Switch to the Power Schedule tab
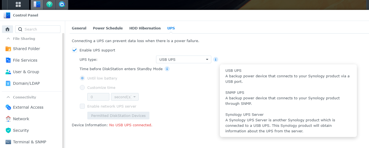Image resolution: width=369 pixels, height=148 pixels. [x=108, y=28]
